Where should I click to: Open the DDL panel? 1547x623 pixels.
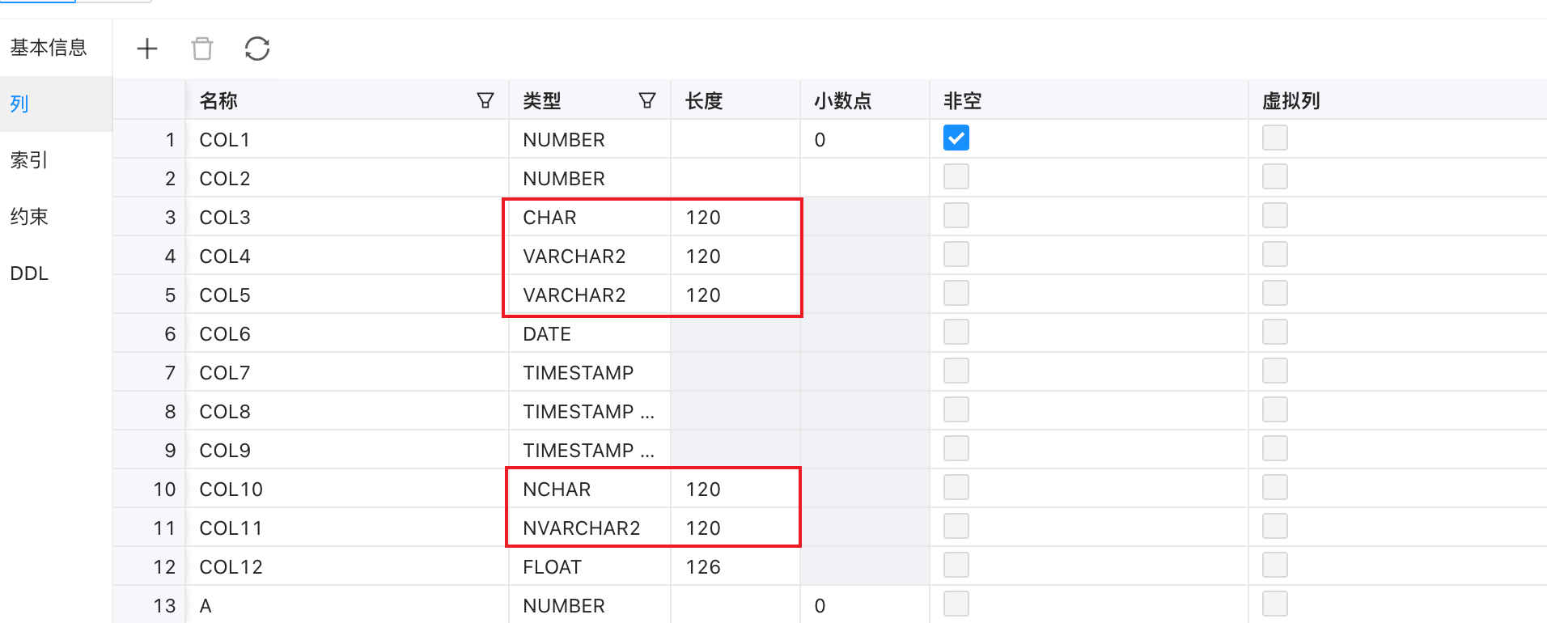[28, 273]
